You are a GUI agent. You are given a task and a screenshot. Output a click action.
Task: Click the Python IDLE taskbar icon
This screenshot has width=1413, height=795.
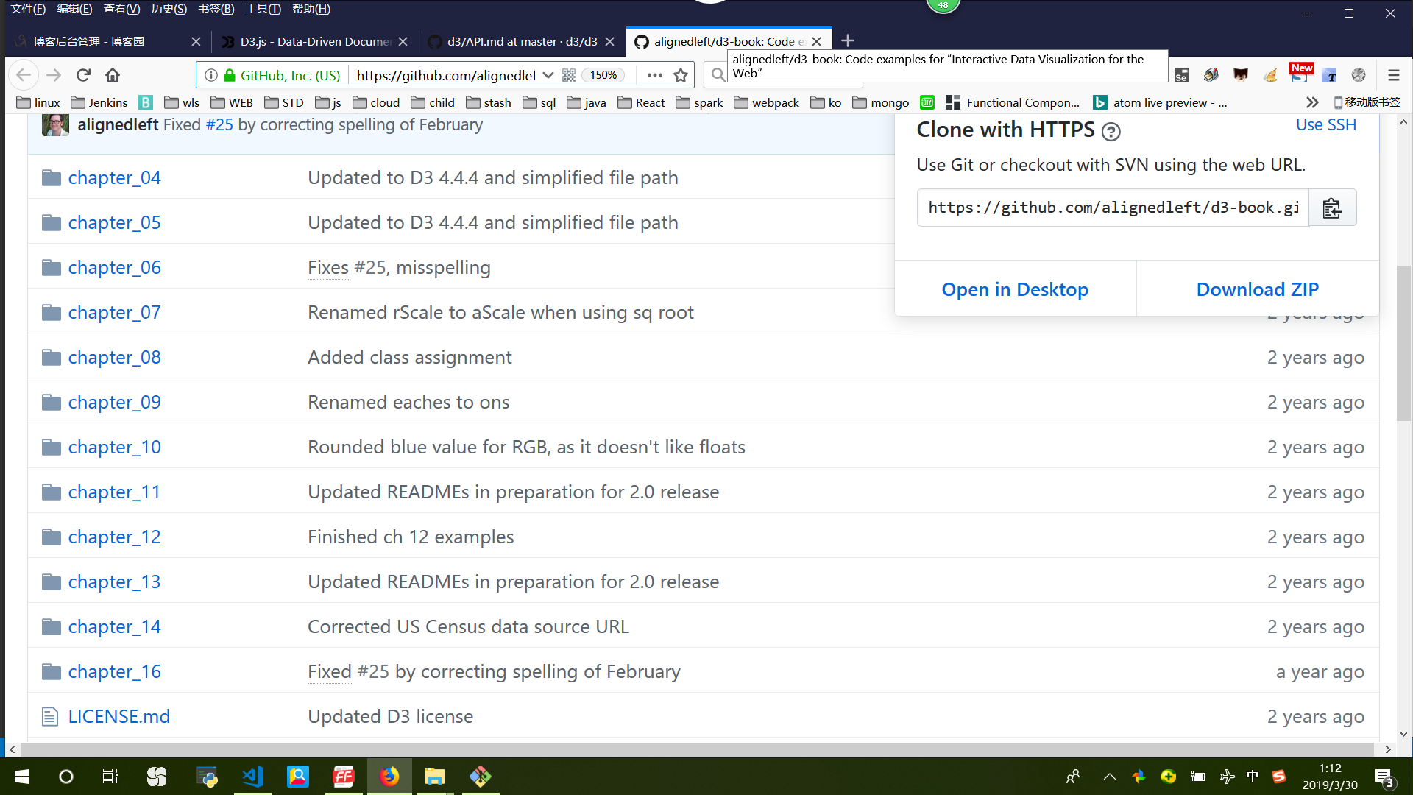tap(207, 777)
